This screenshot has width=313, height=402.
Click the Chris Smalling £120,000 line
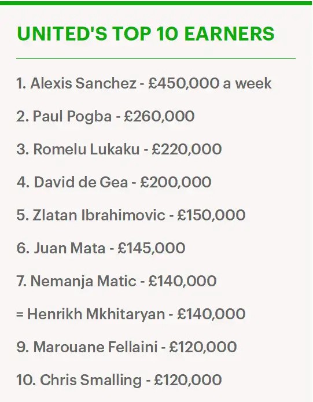119,380
